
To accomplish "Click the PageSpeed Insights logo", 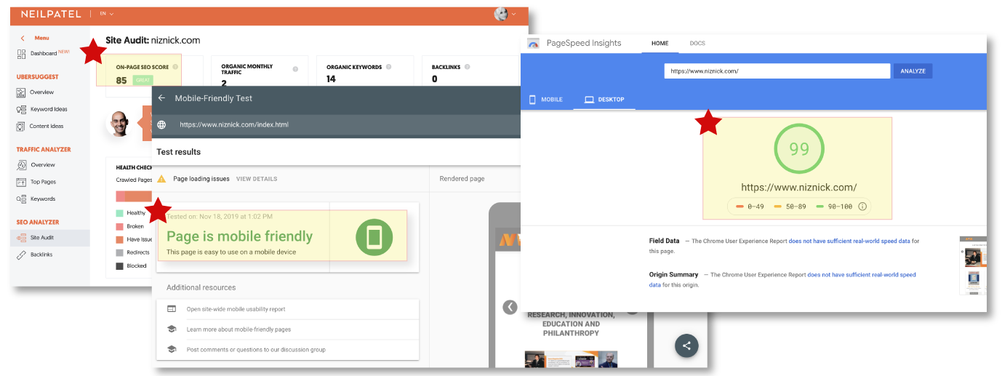I will coord(534,44).
